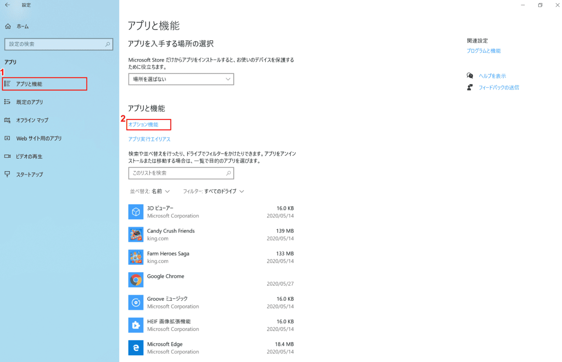Click the HEIF 画像拡張機能 app icon
This screenshot has height=362, width=562.
click(136, 325)
